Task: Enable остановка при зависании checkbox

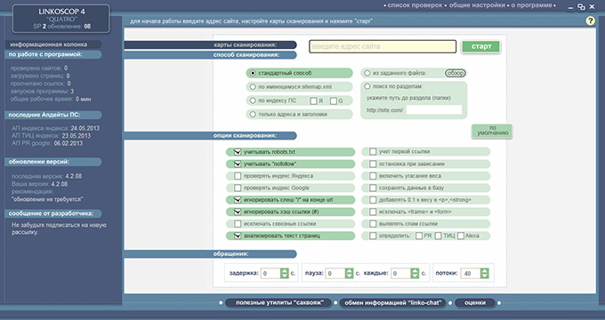Action: [373, 164]
